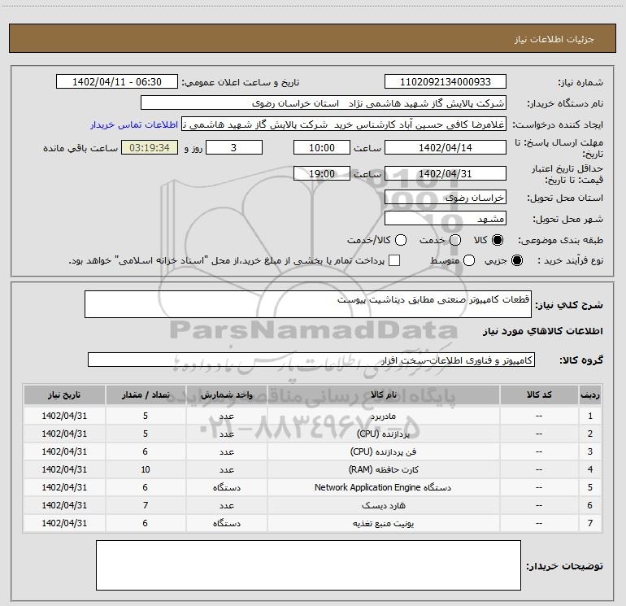Select the هارد دیسک row name
626x606 pixels.
383,505
